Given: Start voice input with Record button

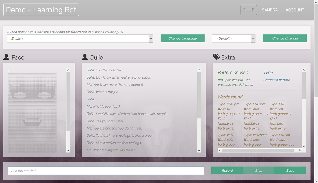Looking at the screenshot, I should tap(227, 171).
